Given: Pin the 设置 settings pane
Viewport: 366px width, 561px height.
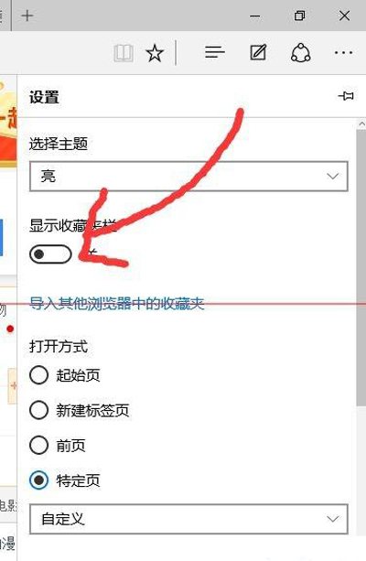Looking at the screenshot, I should (x=346, y=96).
